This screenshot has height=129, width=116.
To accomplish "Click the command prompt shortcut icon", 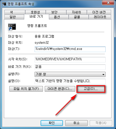I will click(12, 27).
